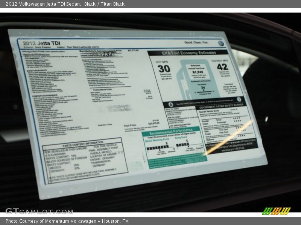Image resolution: width=301 pixels, height=225 pixels.
Task: Click the 'PUEBLA, MEXICO' assembly point text
Action: tap(100, 153)
